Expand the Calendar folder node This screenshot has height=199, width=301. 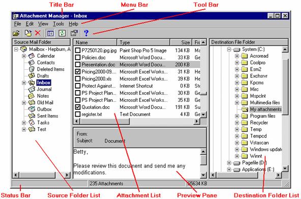point(24,56)
